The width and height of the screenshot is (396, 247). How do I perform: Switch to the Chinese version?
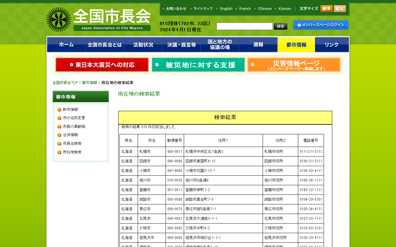(263, 9)
